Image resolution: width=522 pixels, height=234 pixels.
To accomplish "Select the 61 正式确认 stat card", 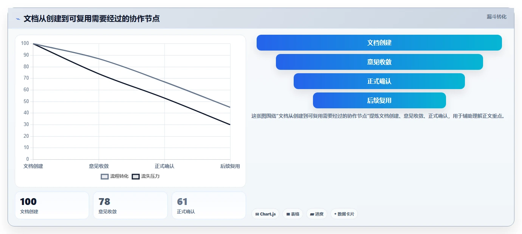I will point(209,205).
